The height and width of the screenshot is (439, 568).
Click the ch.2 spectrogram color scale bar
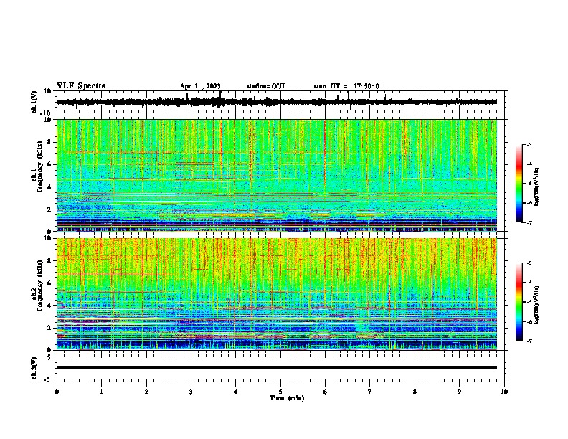click(x=519, y=302)
